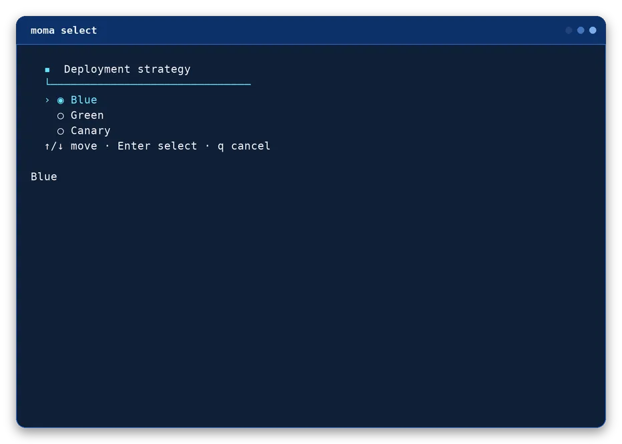The height and width of the screenshot is (444, 622).
Task: Click the highlighted Blue option label
Action: [83, 100]
